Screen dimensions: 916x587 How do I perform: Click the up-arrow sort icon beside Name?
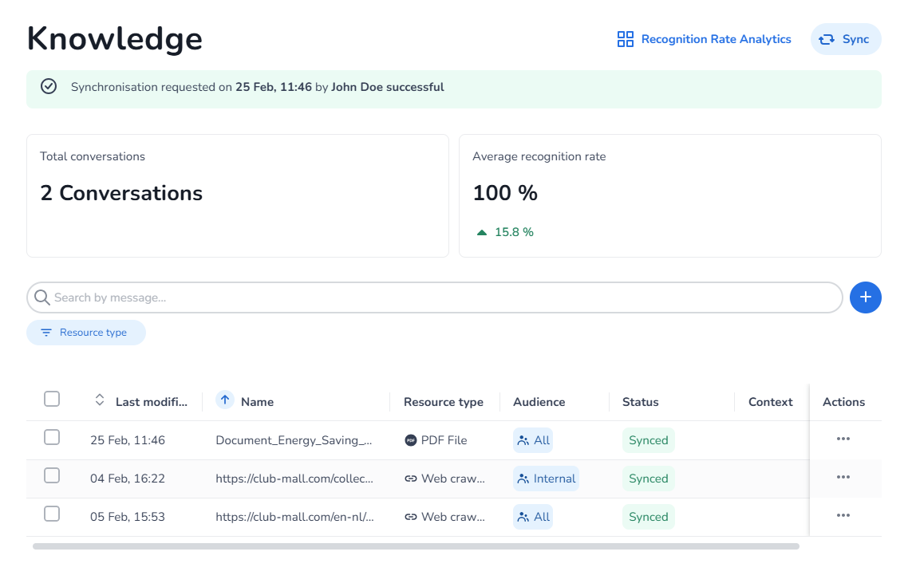tap(225, 400)
